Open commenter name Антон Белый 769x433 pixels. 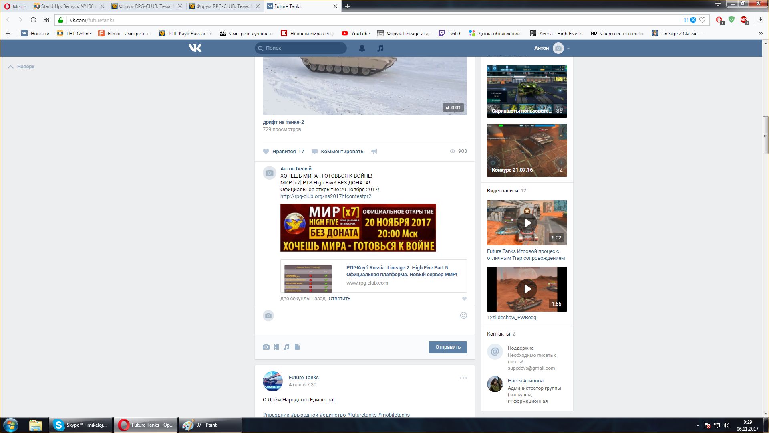coord(296,169)
